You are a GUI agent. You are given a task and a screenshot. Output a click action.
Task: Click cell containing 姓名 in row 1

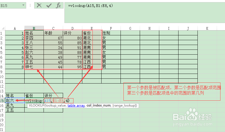(x=34, y=33)
